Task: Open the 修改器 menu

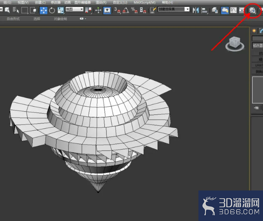Action: [x=56, y=3]
